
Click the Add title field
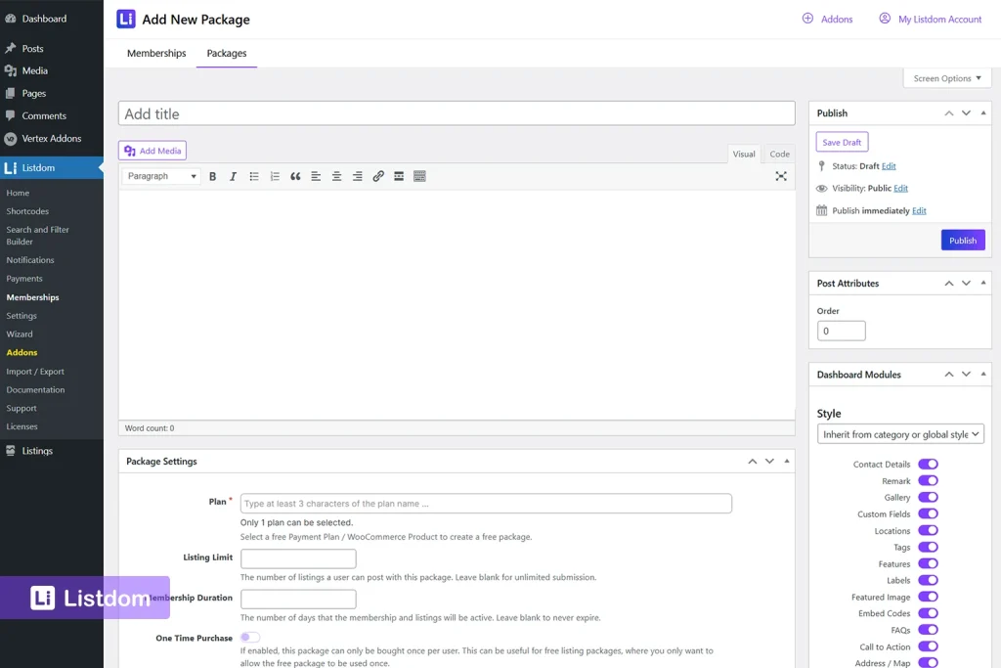456,112
